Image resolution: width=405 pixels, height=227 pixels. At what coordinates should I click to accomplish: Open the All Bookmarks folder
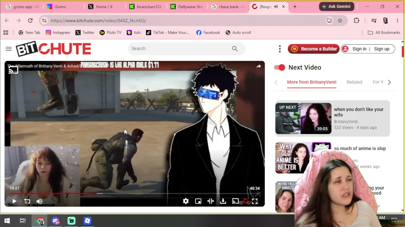[x=384, y=32]
